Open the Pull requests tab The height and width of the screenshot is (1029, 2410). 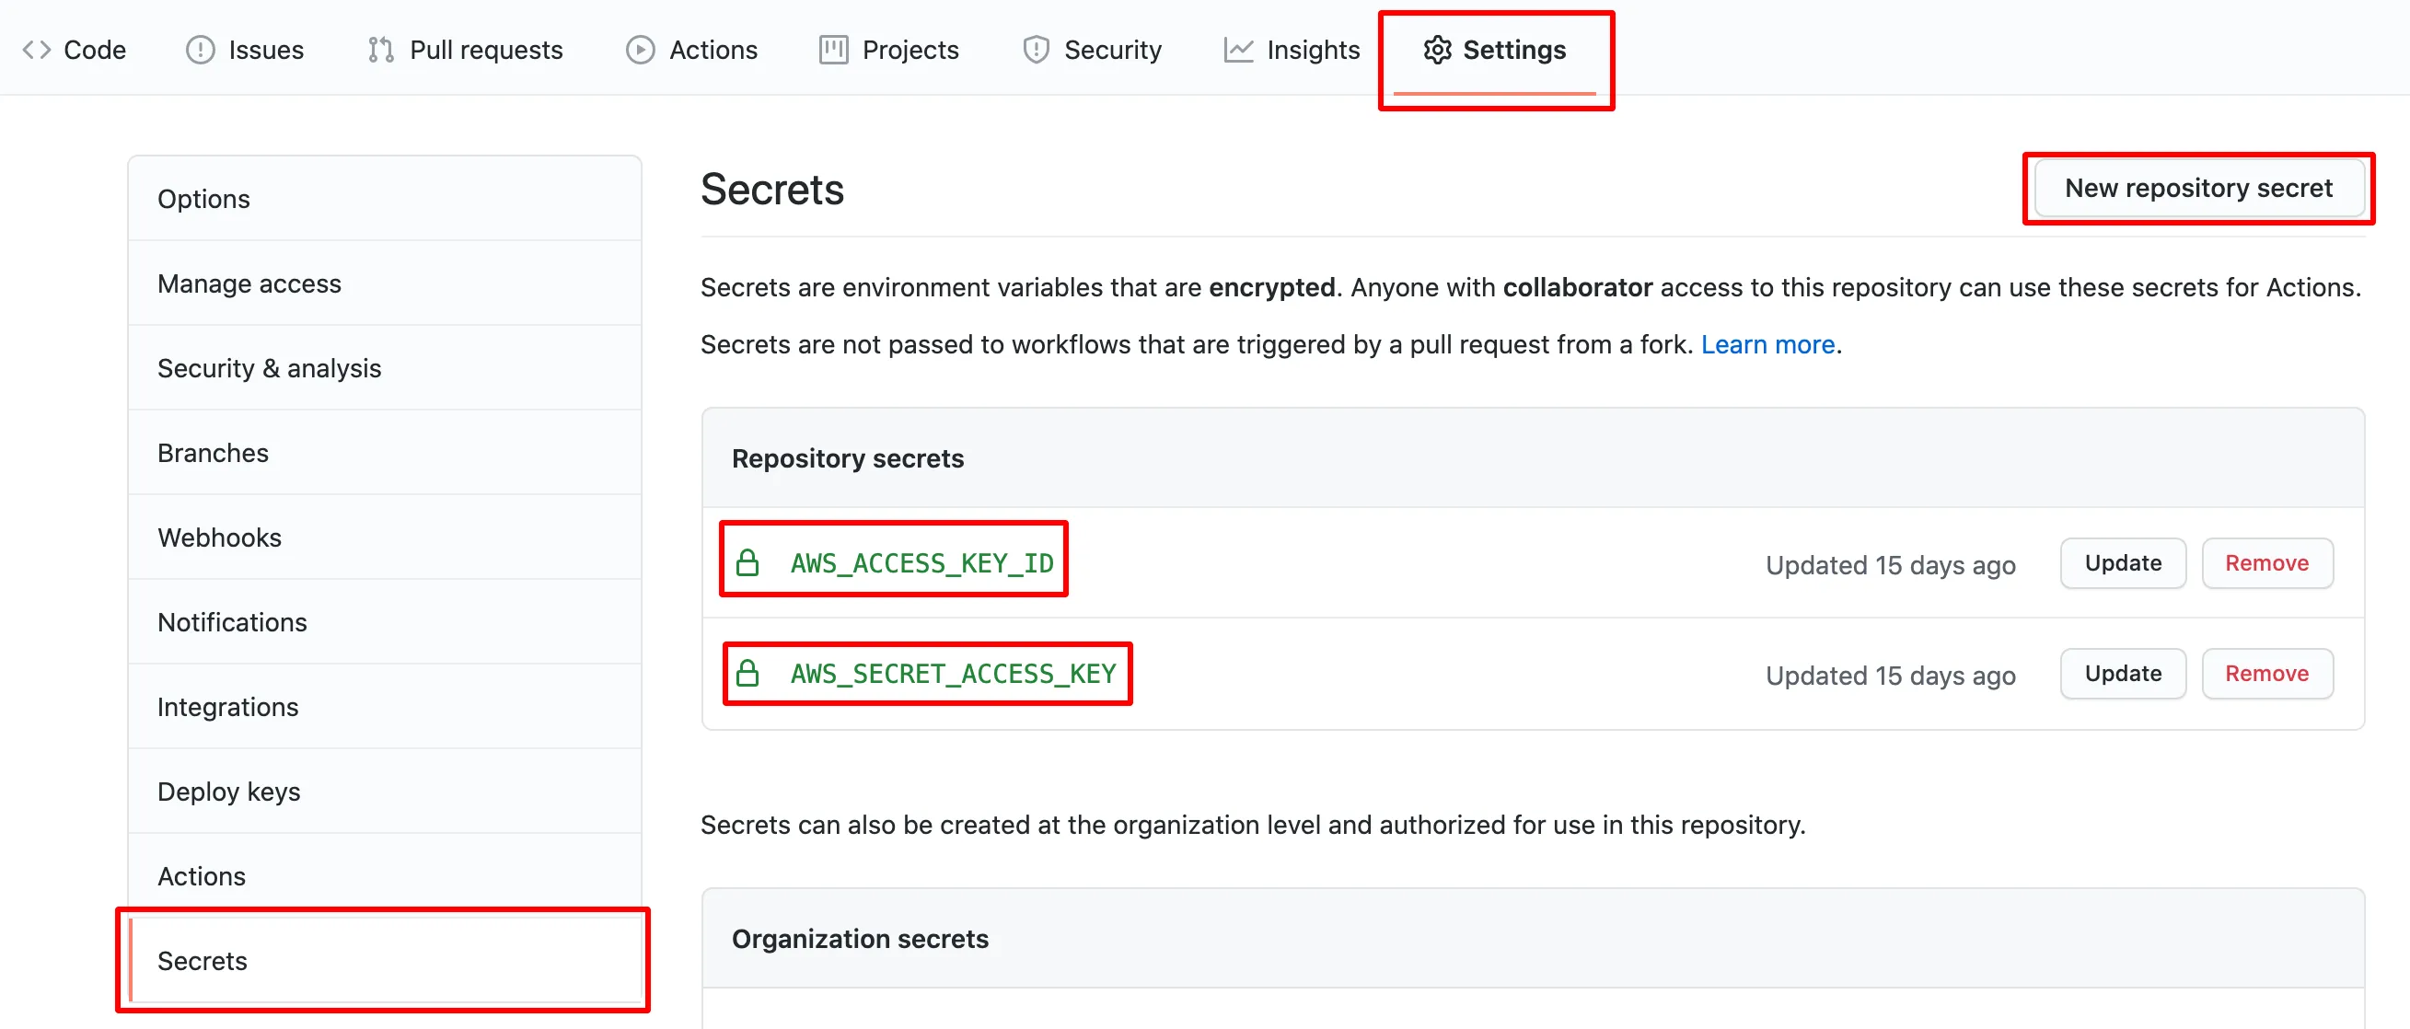pyautogui.click(x=485, y=50)
